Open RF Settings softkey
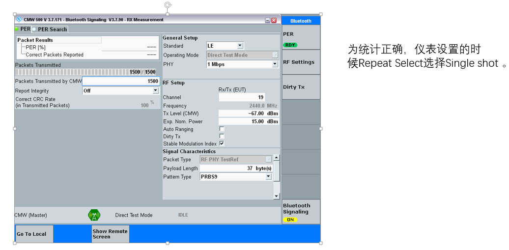This screenshot has height=250, width=509. pyautogui.click(x=301, y=62)
